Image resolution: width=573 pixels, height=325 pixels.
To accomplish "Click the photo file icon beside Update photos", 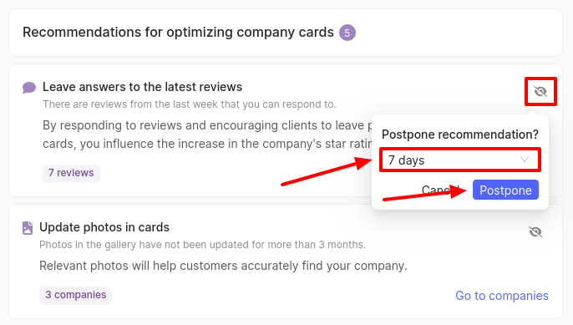I will 28,228.
